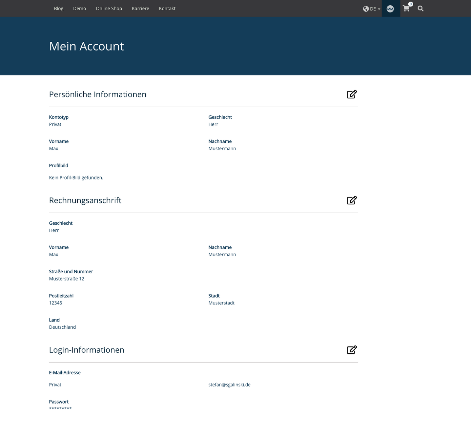Click the MM user avatar

pos(390,9)
